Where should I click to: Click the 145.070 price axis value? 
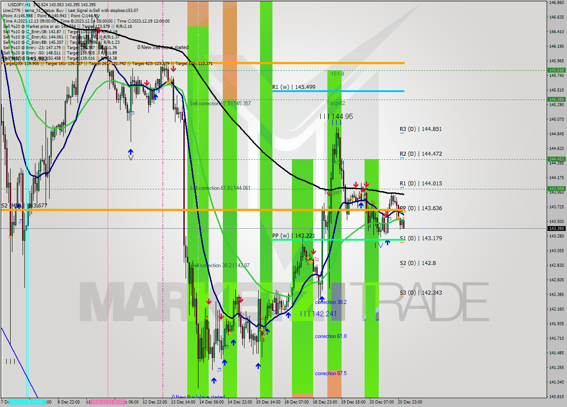(x=556, y=119)
